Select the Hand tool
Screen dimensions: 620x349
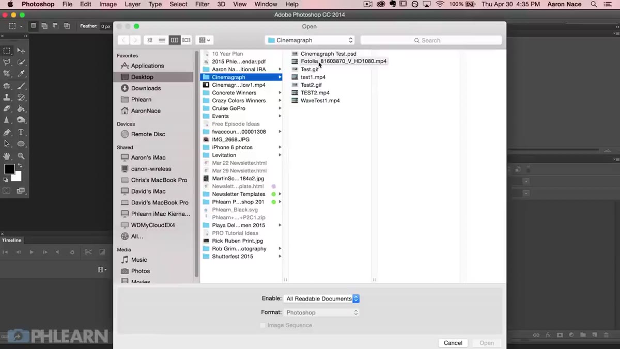click(x=7, y=156)
